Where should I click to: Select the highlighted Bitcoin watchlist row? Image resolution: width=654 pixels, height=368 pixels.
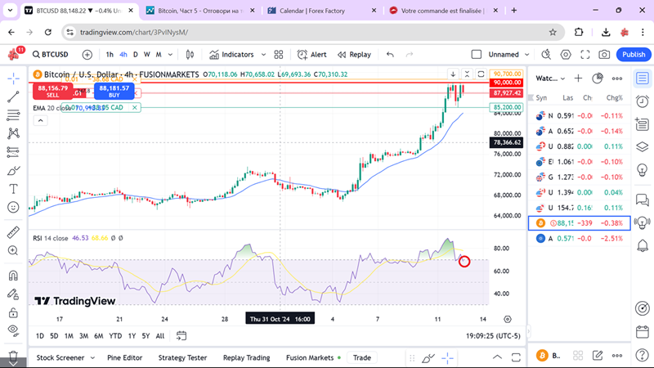pos(579,223)
